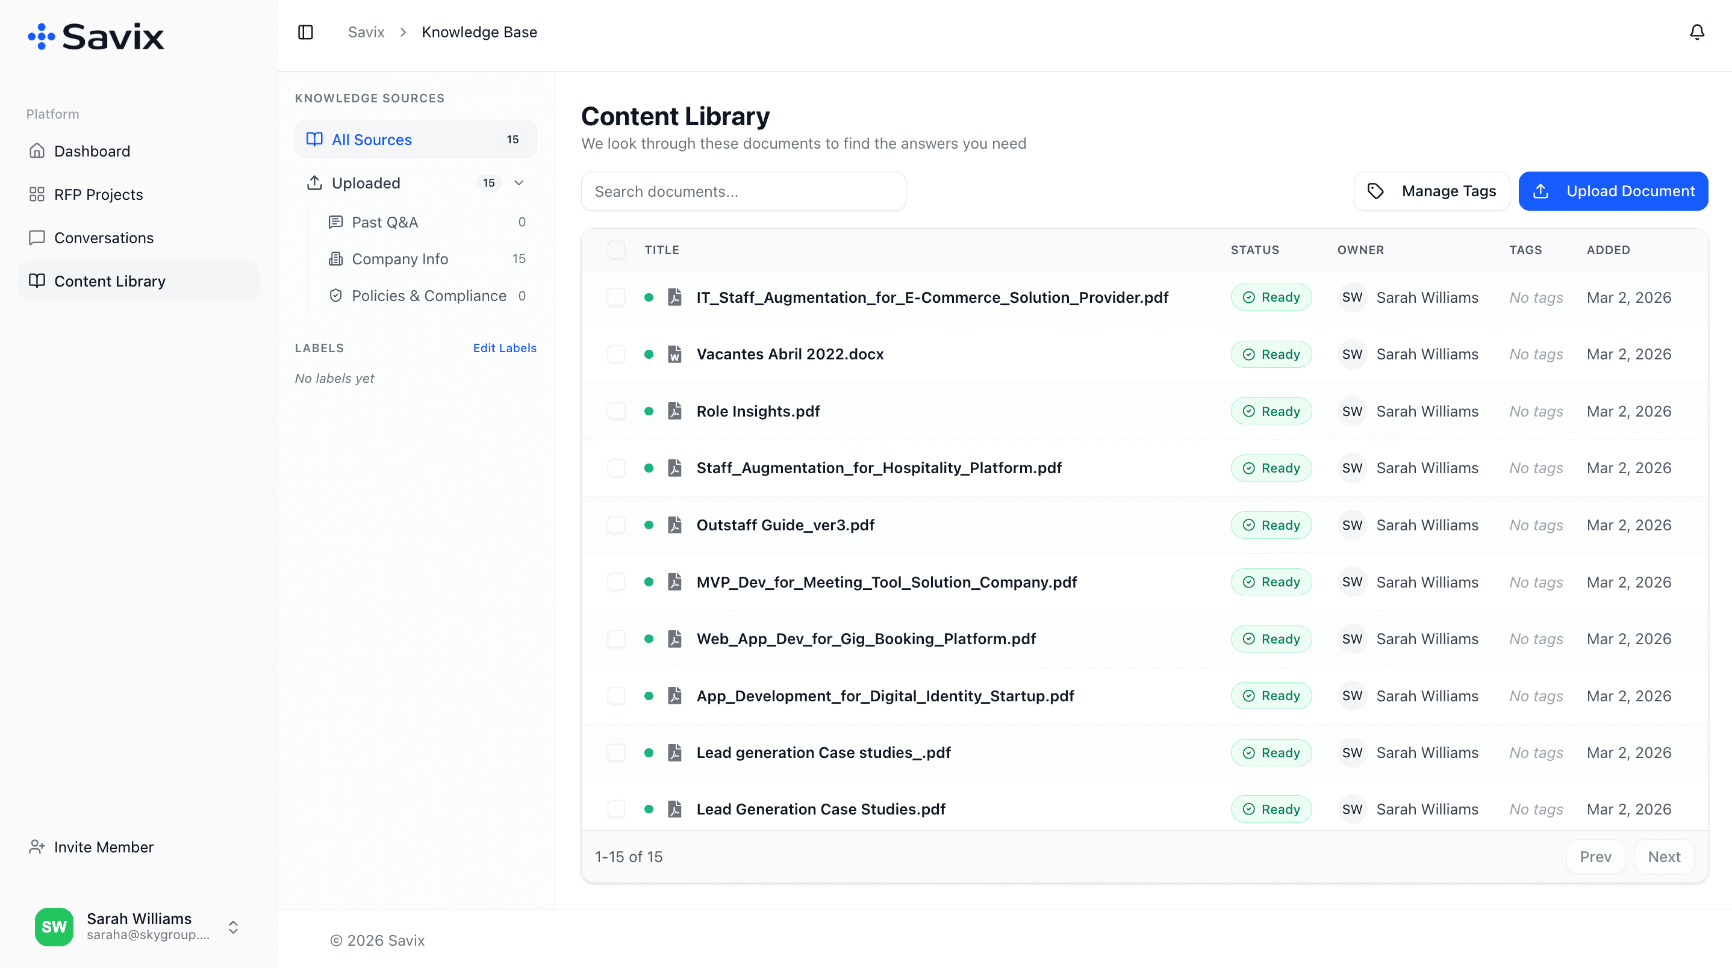Open Dashboard from the sidebar
1732x968 pixels.
point(92,150)
